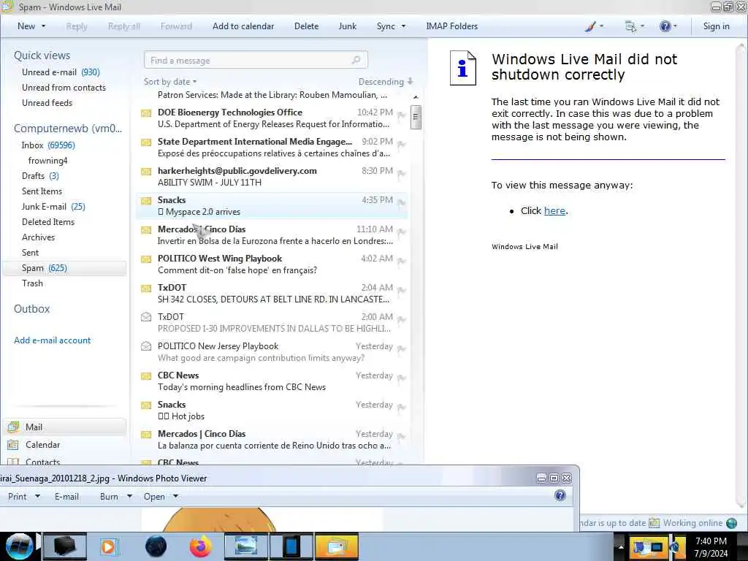Image resolution: width=748 pixels, height=561 pixels.
Task: Flag the harkerheights govdelivery message
Action: 402,174
